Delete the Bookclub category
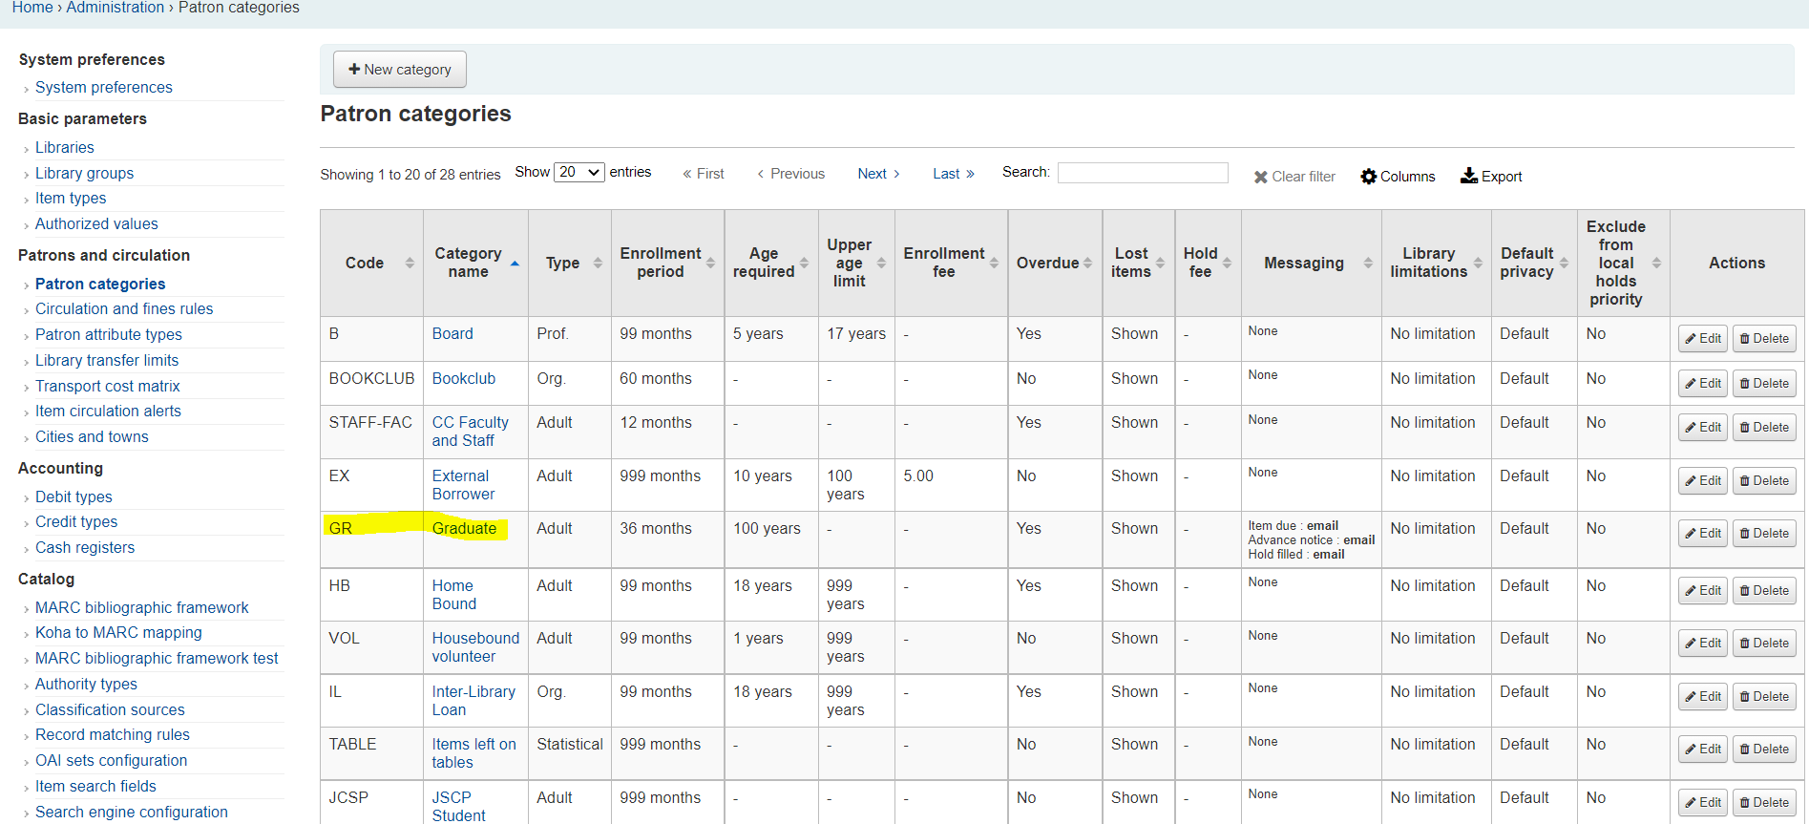 point(1764,384)
